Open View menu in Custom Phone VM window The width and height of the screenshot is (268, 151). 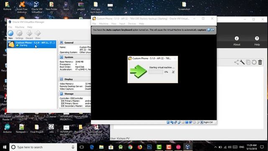pos(113,24)
